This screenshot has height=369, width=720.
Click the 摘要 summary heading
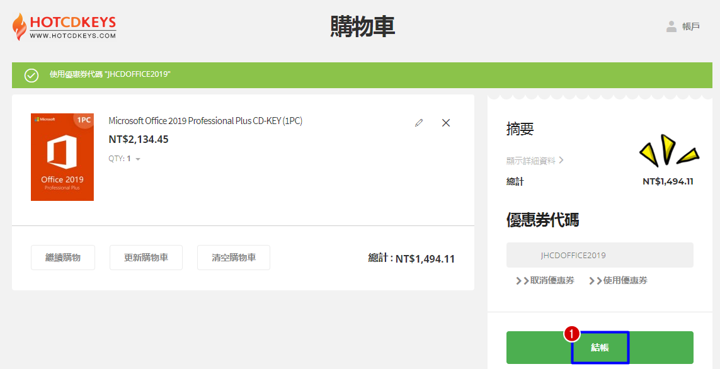tap(520, 129)
